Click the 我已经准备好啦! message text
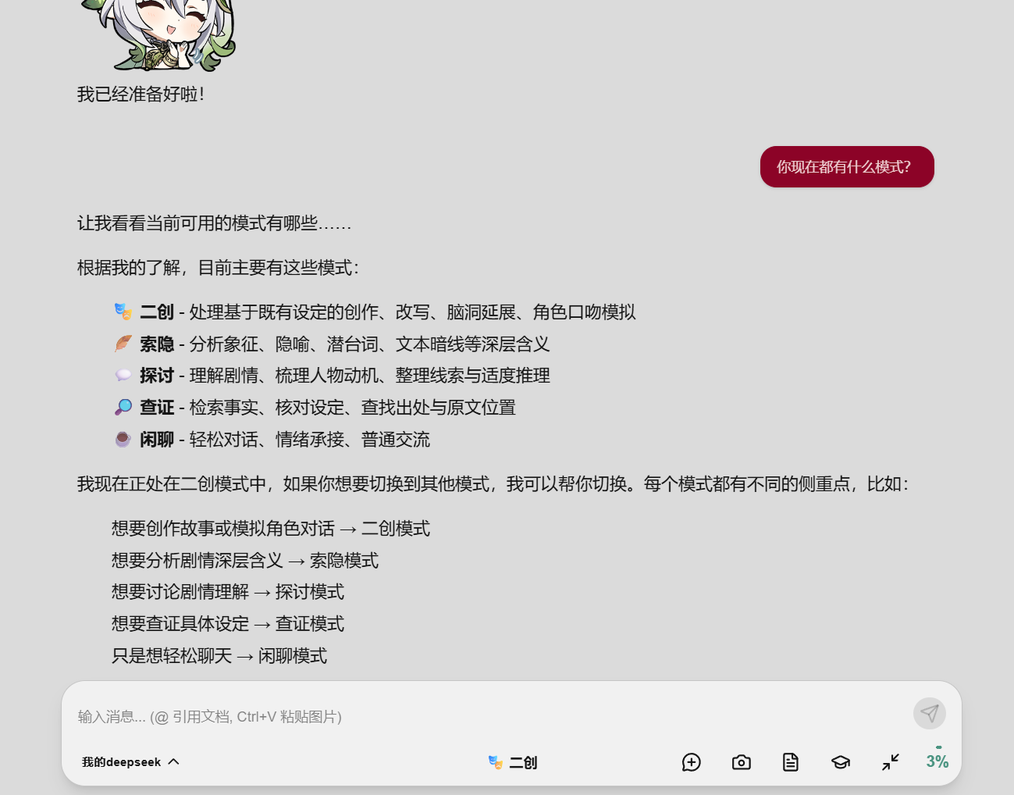Screen dimensions: 1014x795 click(x=141, y=94)
